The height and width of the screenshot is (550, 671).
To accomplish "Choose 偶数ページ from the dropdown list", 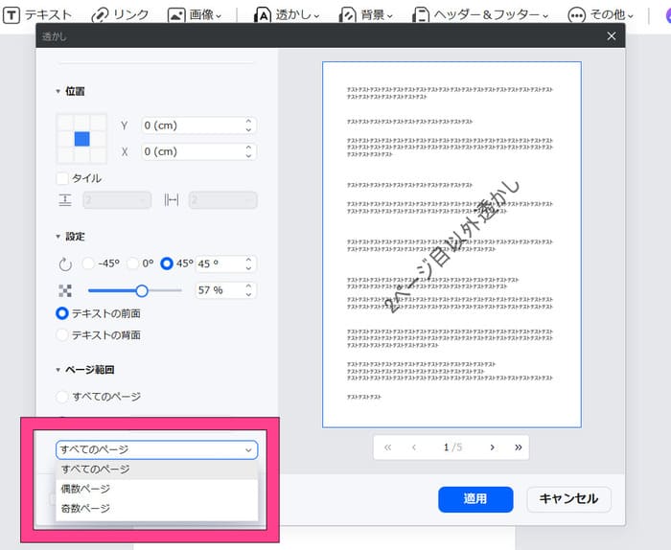I will click(x=156, y=489).
